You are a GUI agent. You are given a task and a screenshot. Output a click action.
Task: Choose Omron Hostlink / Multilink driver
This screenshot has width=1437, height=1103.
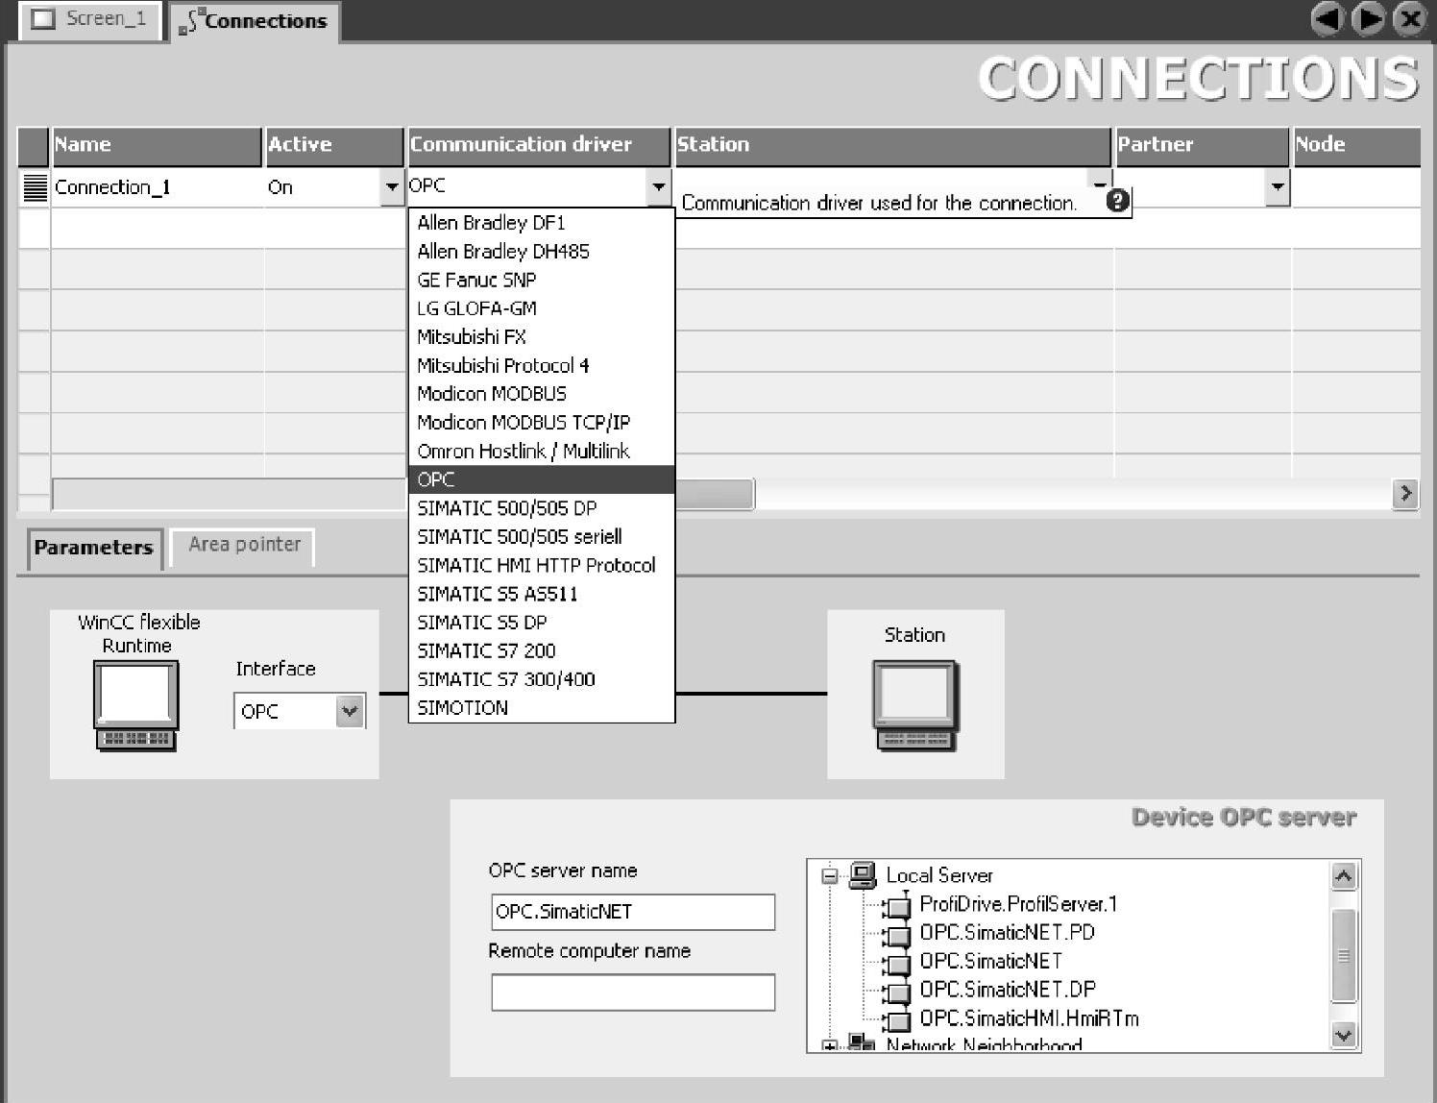pyautogui.click(x=542, y=452)
